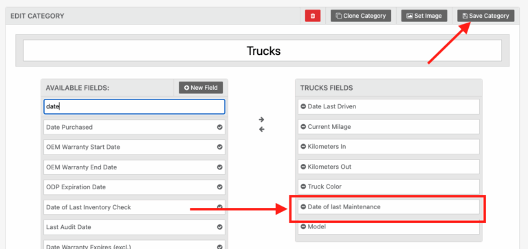The image size is (528, 249).
Task: Click the right arrow to add field
Action: pyautogui.click(x=262, y=119)
